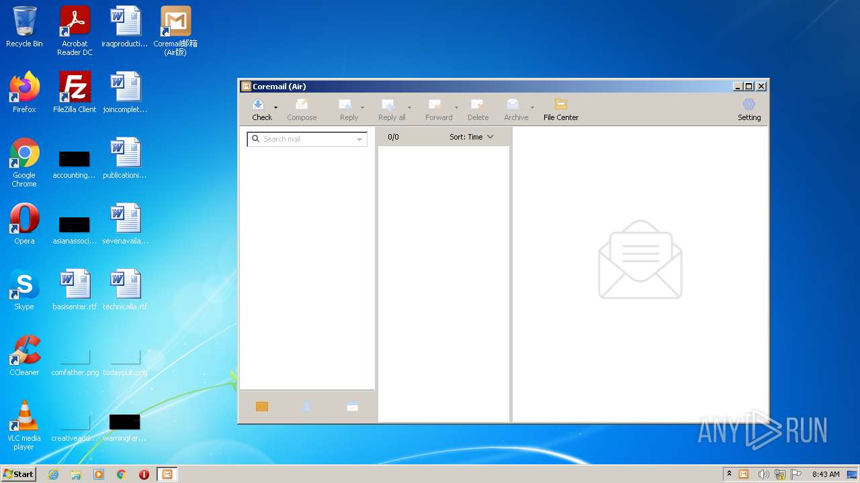Open Internet Explorer from taskbar
This screenshot has height=483, width=860.
(54, 474)
